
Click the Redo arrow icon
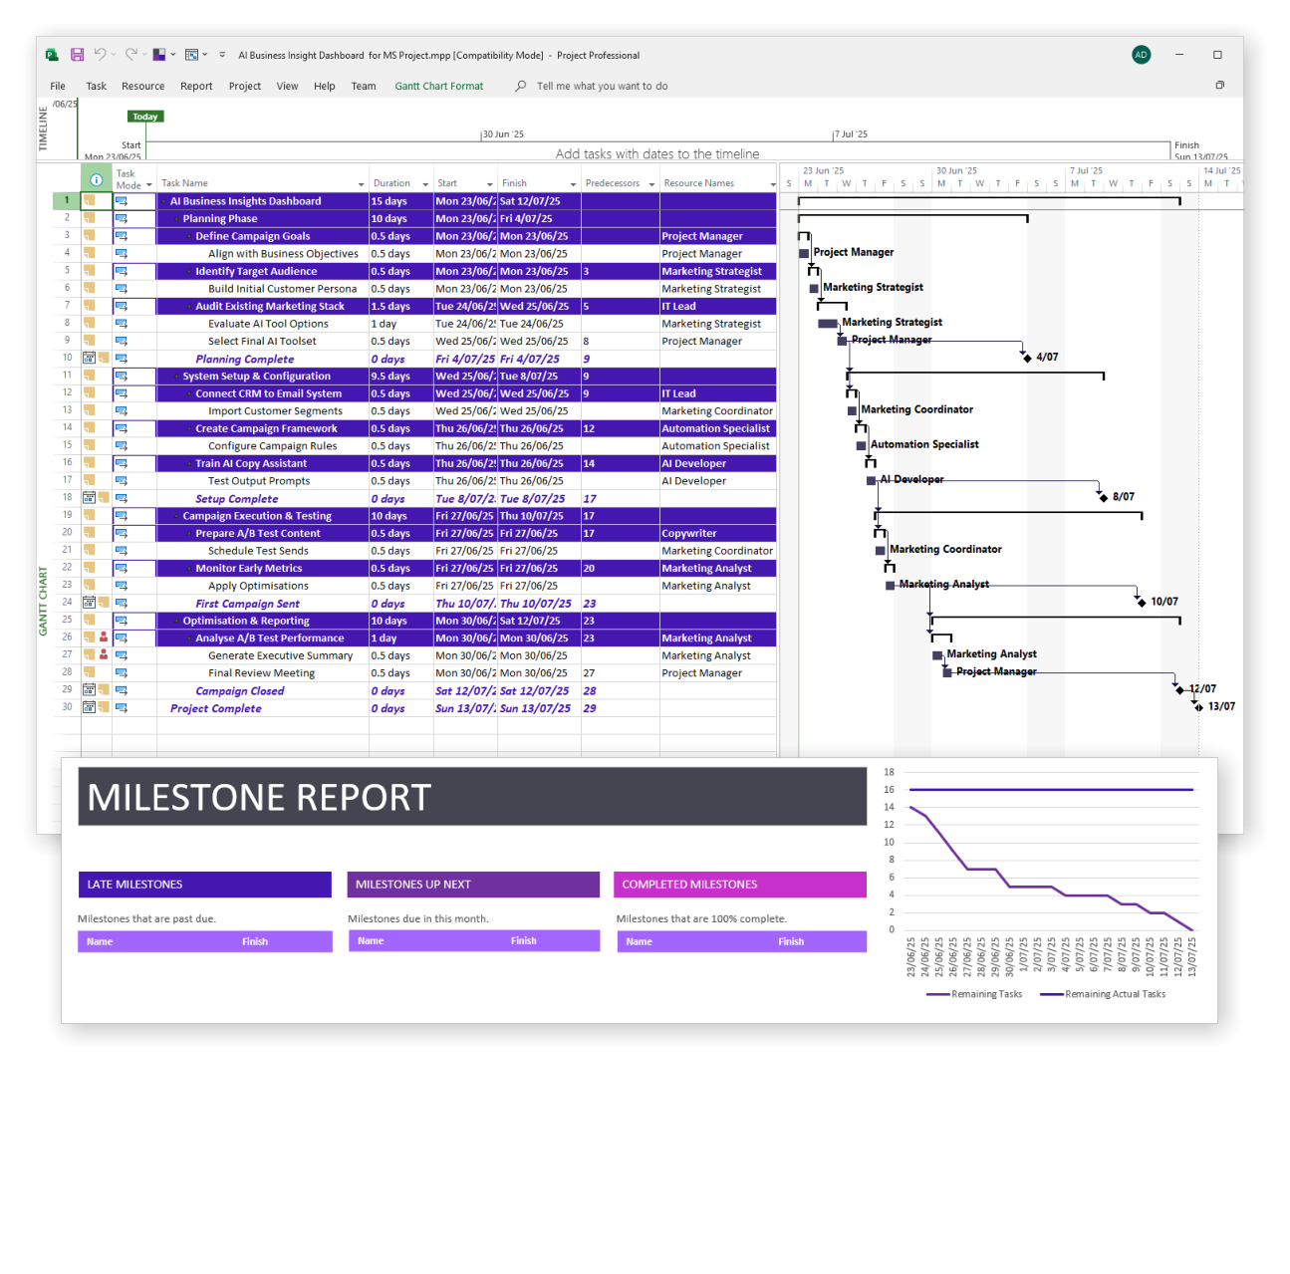tap(130, 55)
